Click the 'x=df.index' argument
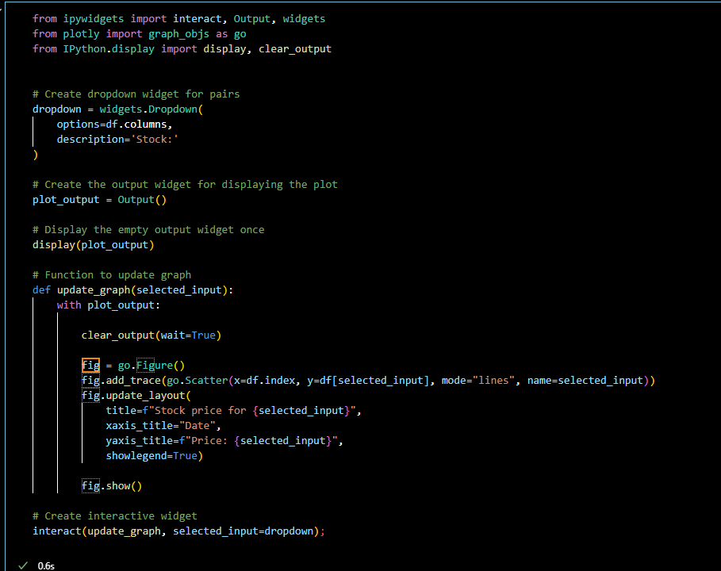Image resolution: width=721 pixels, height=571 pixels. pyautogui.click(x=264, y=381)
